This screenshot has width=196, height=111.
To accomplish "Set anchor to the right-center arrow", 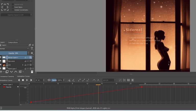I will (8, 7).
